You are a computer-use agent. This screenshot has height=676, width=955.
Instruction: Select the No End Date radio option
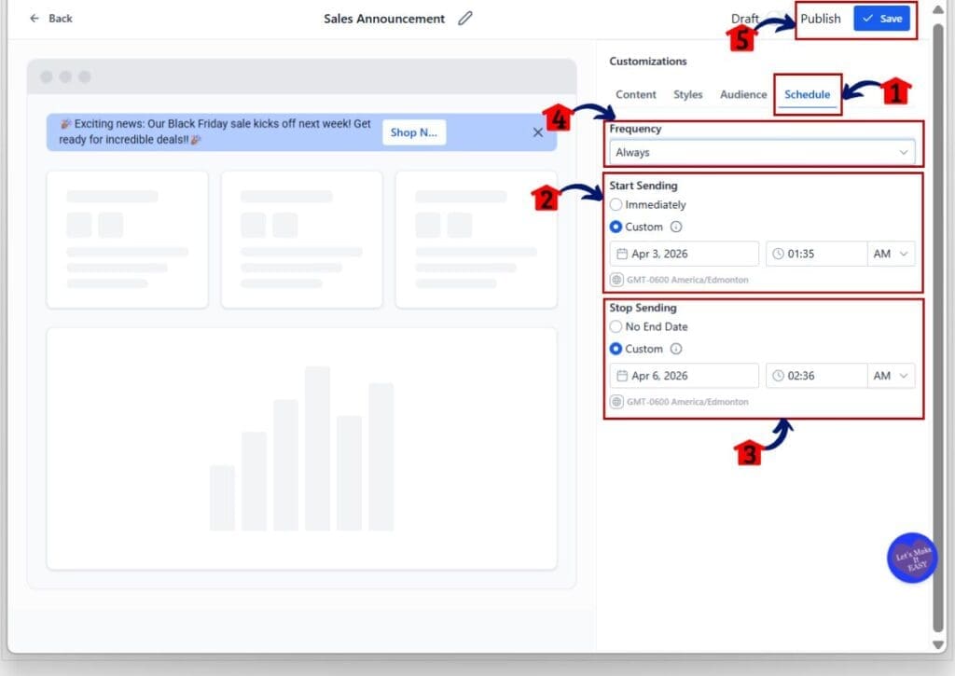[616, 326]
